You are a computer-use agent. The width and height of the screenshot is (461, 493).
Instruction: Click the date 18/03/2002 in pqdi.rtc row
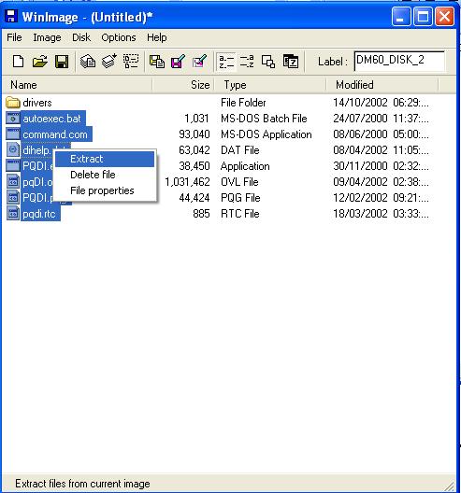tap(360, 214)
